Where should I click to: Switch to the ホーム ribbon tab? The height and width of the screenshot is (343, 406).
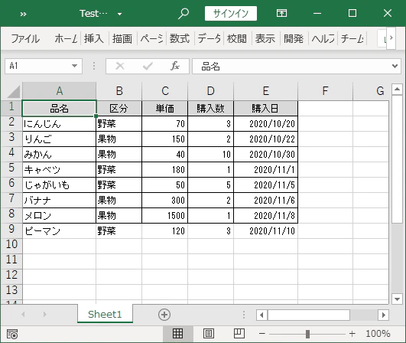[x=66, y=39]
